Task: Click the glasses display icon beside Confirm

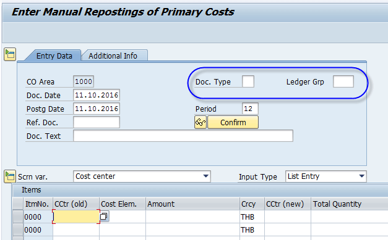Action: click(x=200, y=122)
